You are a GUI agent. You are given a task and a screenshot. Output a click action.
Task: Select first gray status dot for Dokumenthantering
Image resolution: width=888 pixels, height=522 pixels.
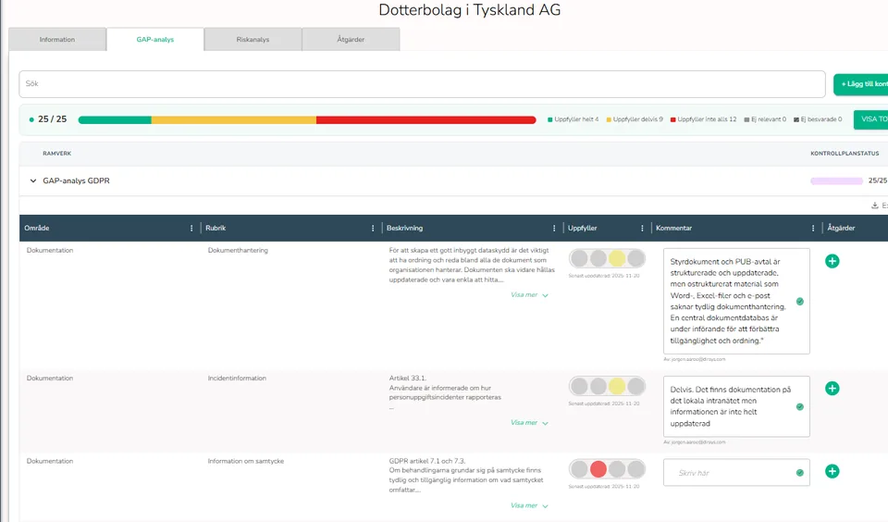point(579,258)
